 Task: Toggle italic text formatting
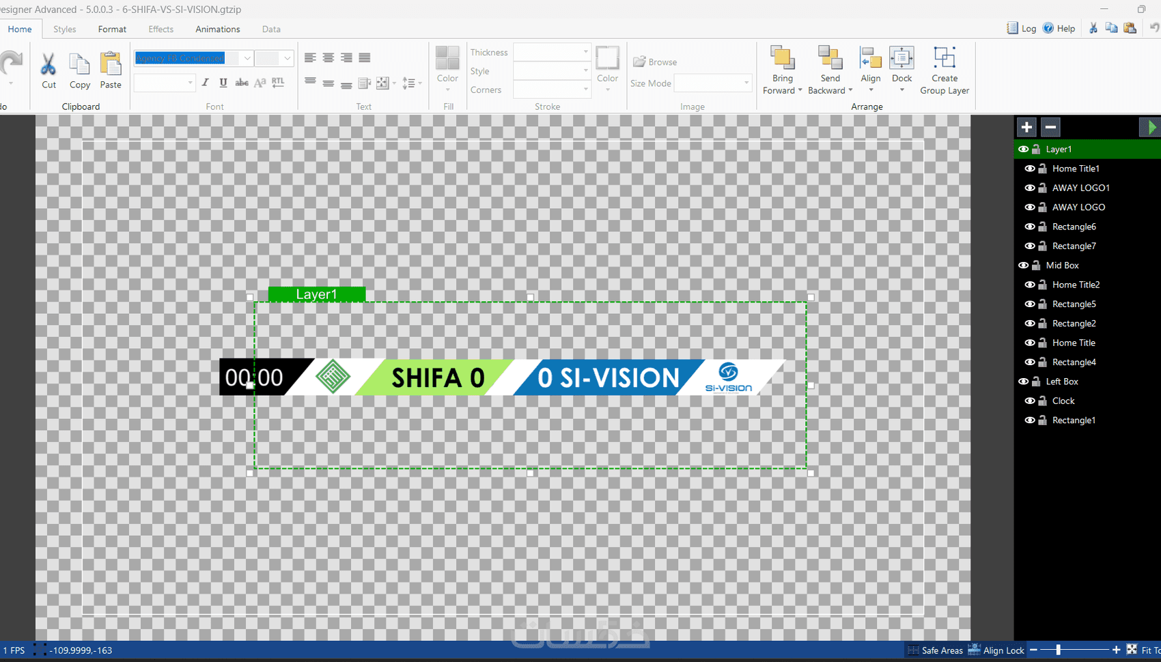click(x=205, y=83)
